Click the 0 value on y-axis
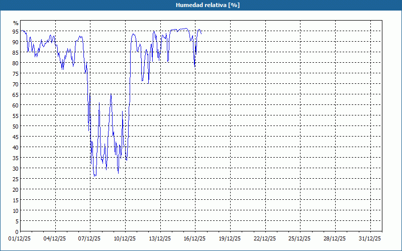The height and width of the screenshot is (251, 402). (x=17, y=231)
